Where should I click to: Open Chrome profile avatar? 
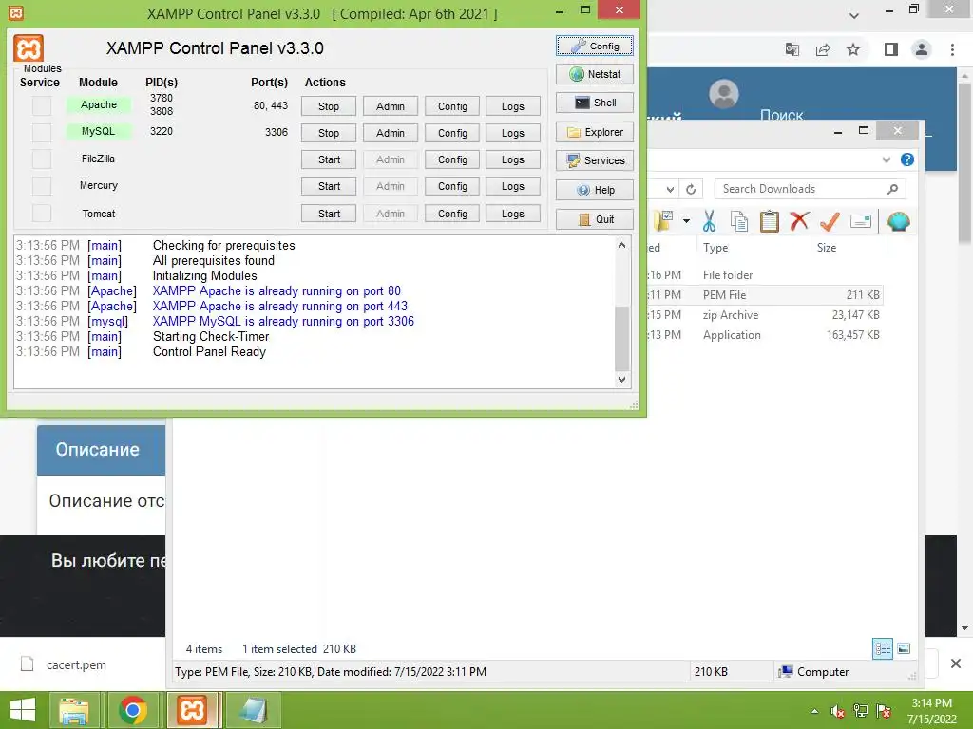pyautogui.click(x=922, y=49)
